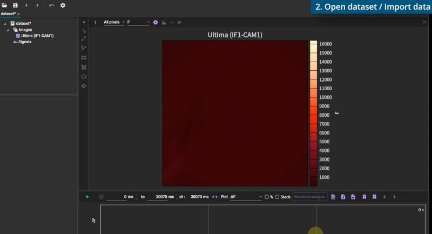Open the histogram chart icon
Viewport: 432px width, 234px height.
[164, 22]
